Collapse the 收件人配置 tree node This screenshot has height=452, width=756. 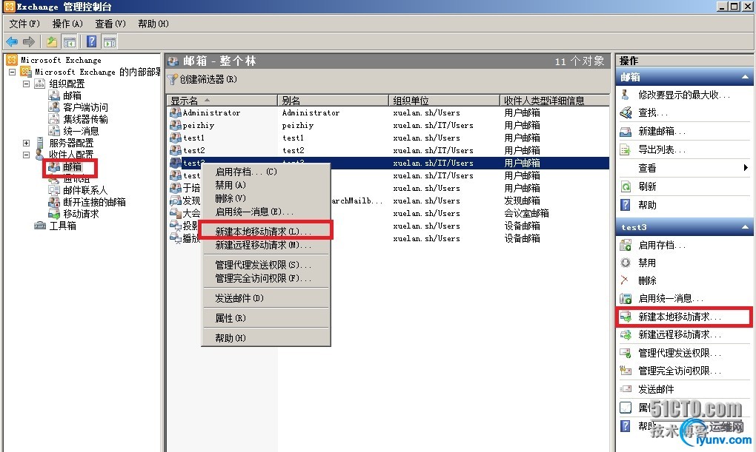click(26, 155)
